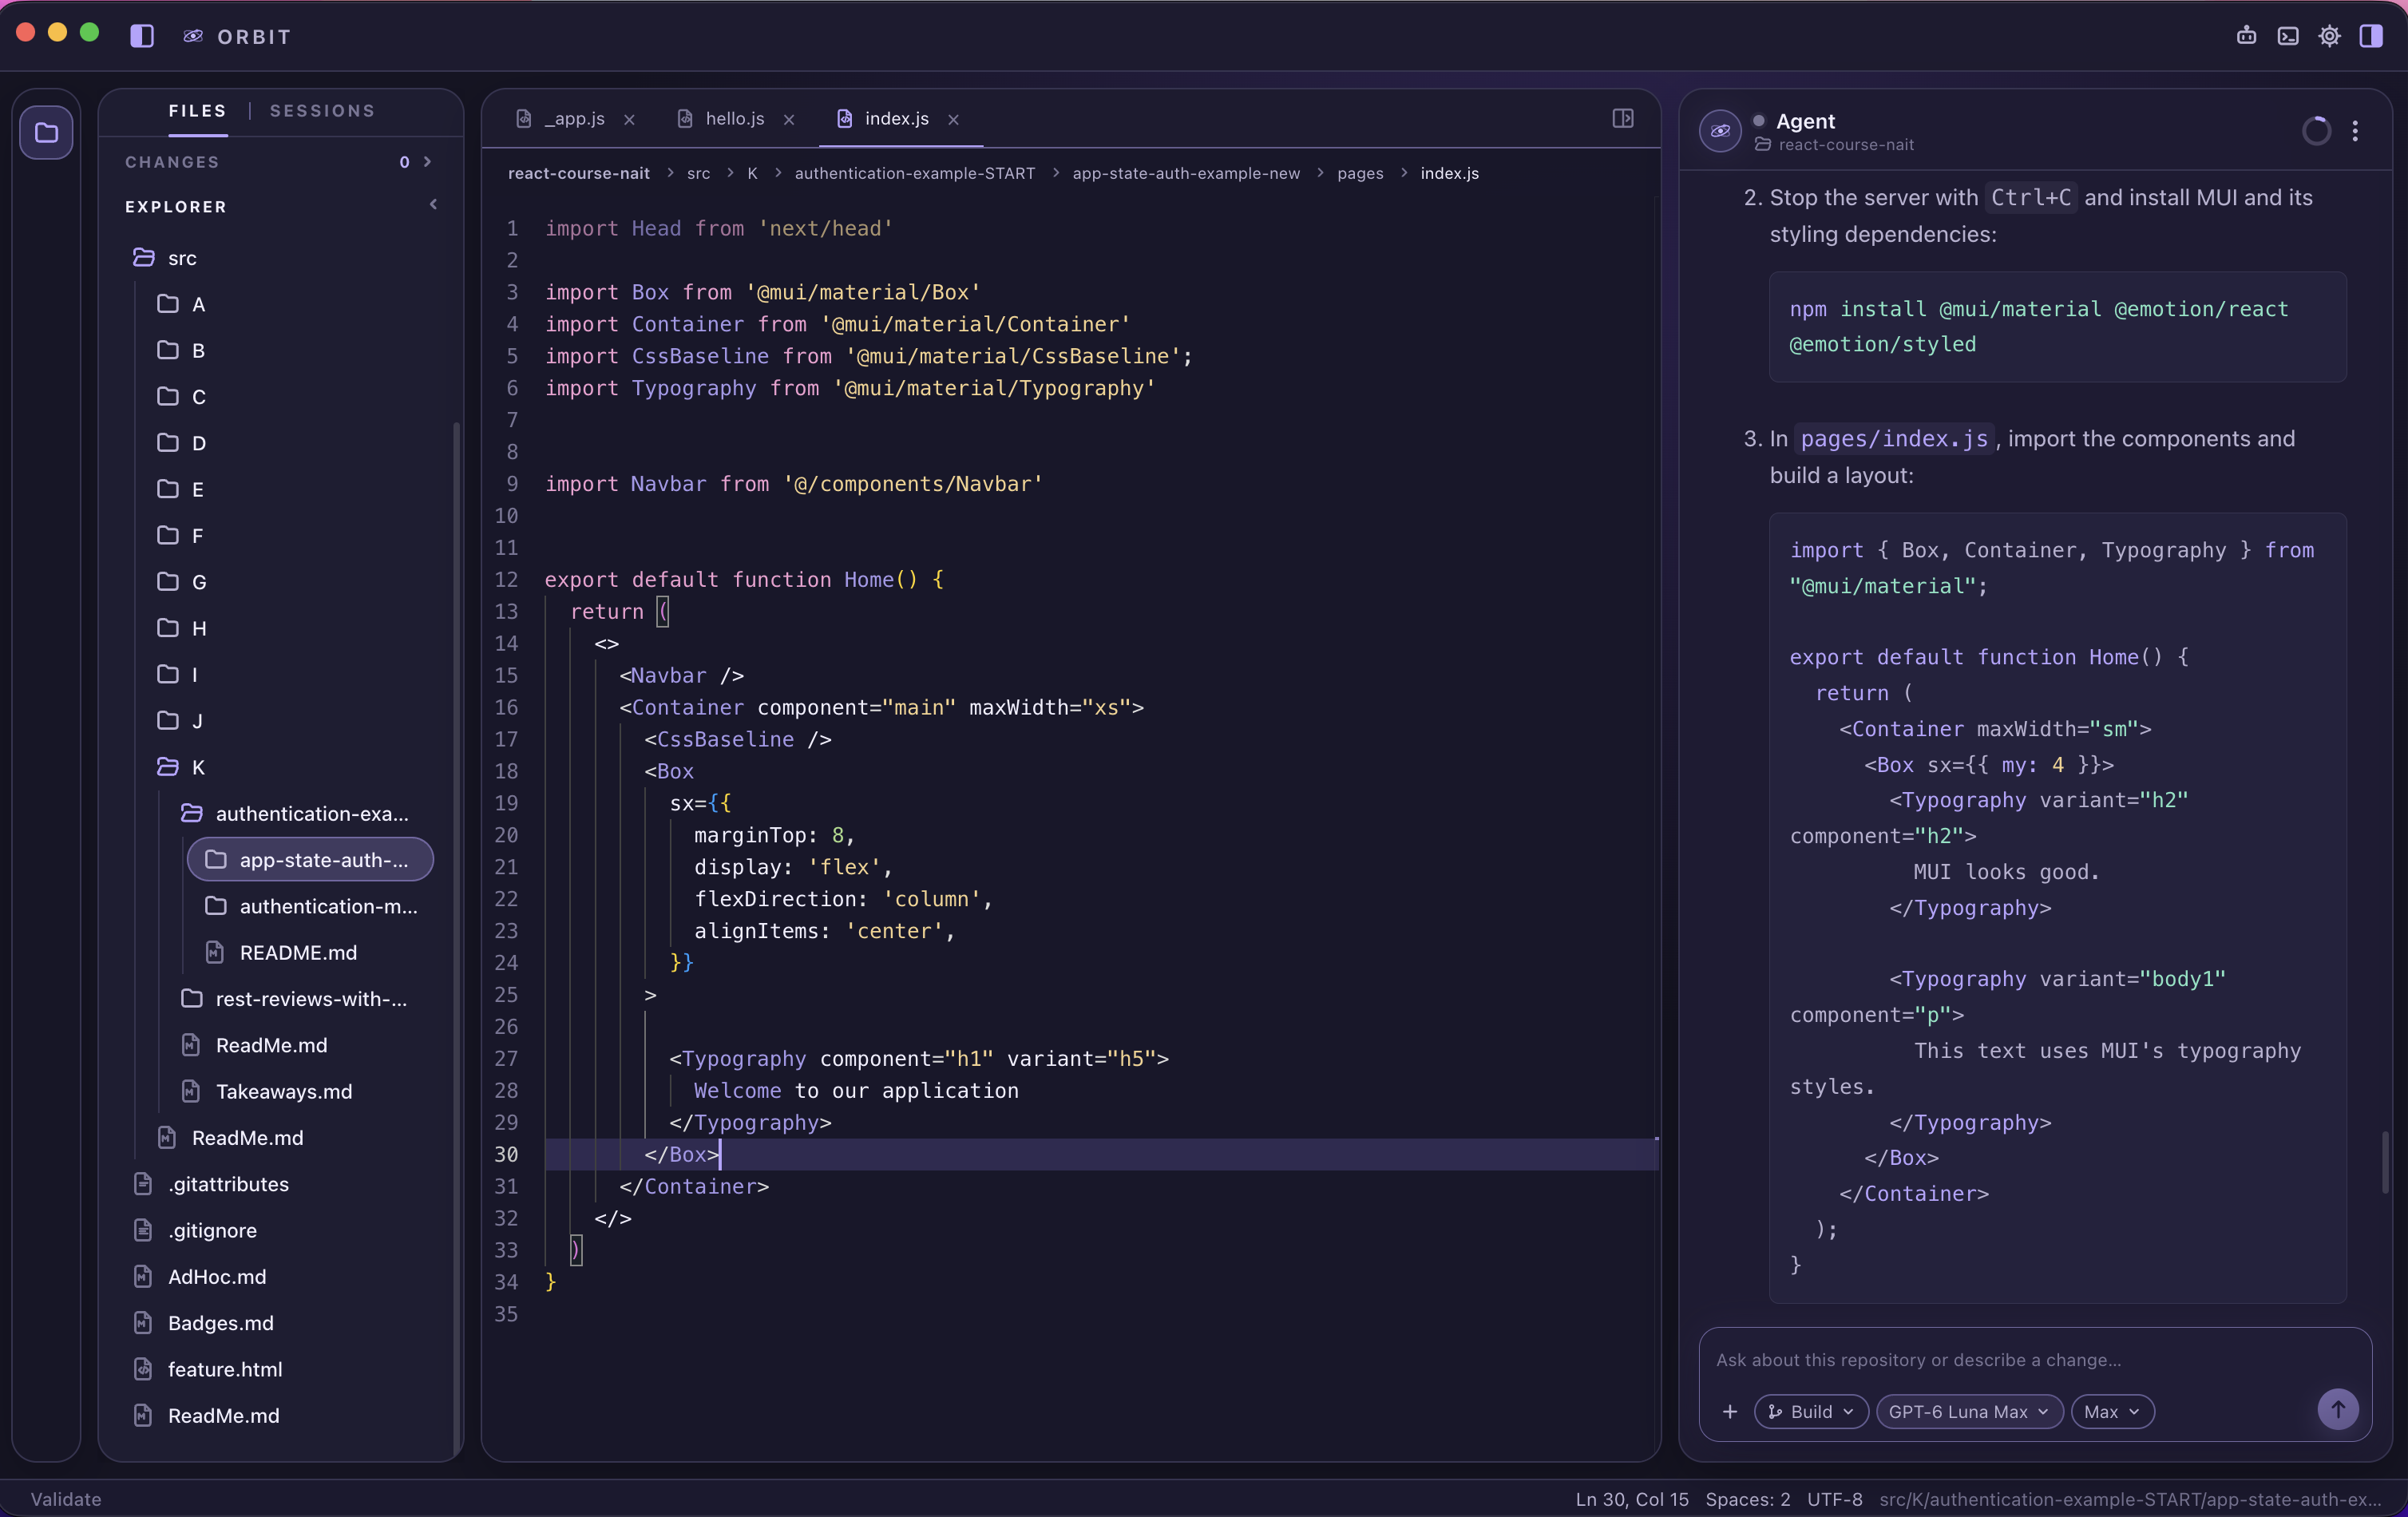
Task: Click the react-course-nait workspace label under Agent
Action: tap(1846, 145)
